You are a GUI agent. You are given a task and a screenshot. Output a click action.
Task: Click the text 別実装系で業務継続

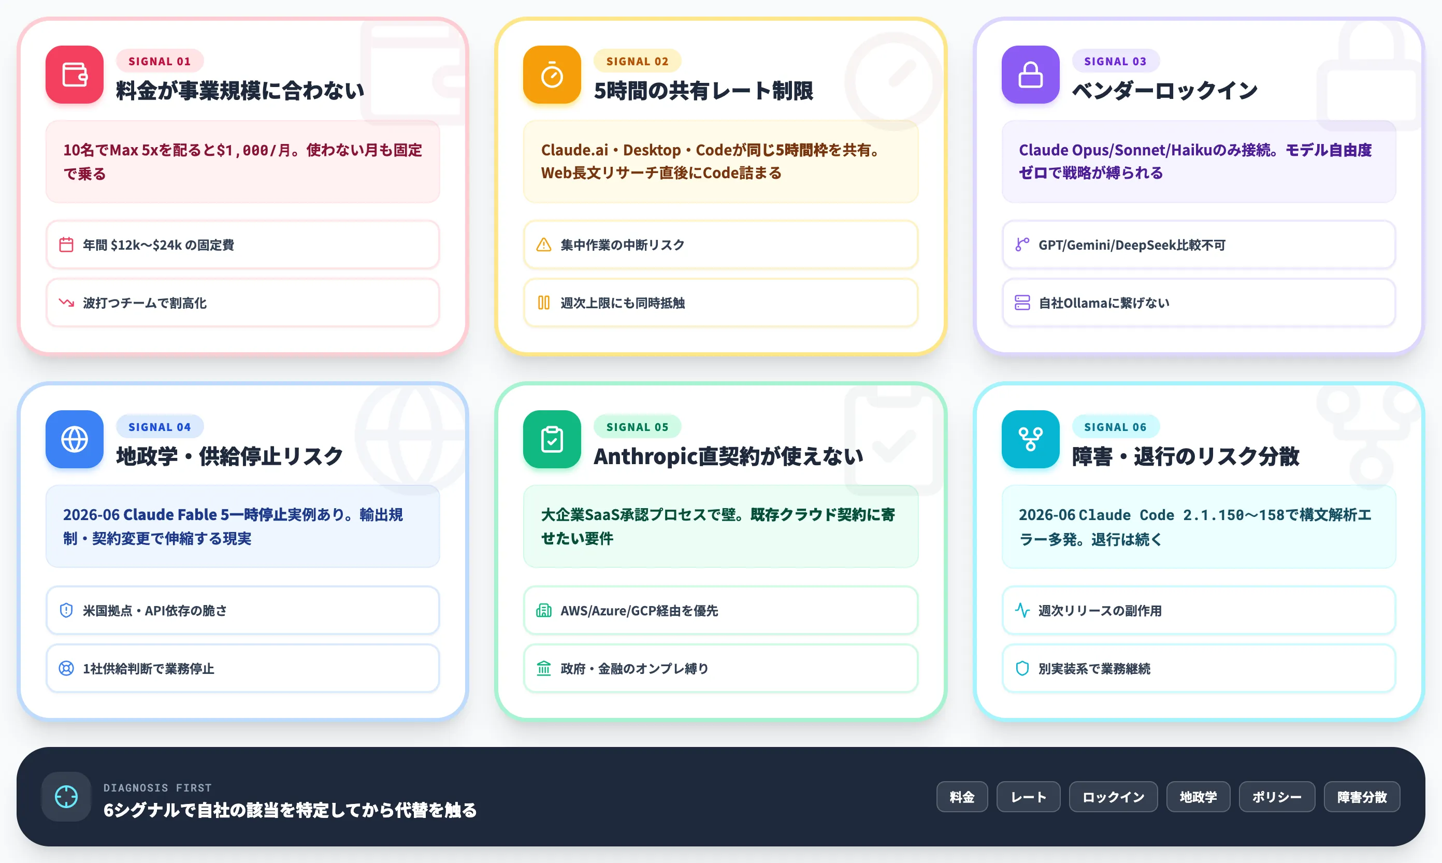pyautogui.click(x=1094, y=668)
